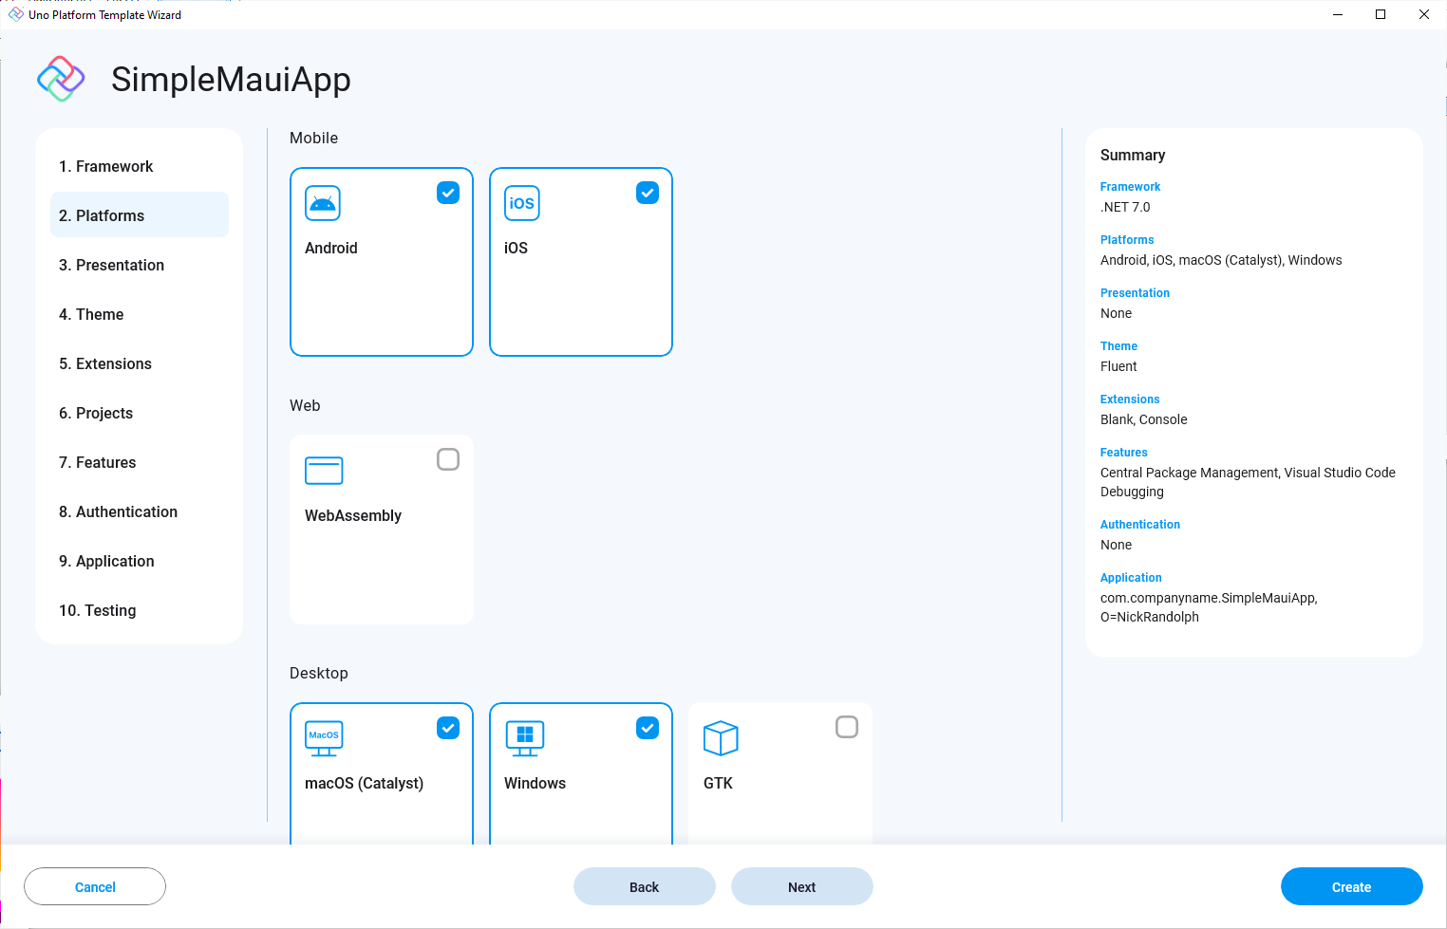The width and height of the screenshot is (1447, 929).
Task: Click the WebAssembly browser window icon
Action: click(x=324, y=471)
